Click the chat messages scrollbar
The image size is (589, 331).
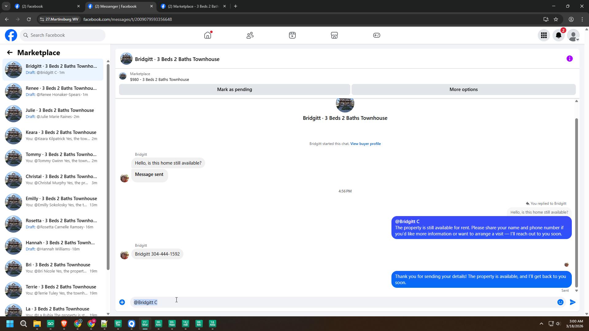(576, 202)
